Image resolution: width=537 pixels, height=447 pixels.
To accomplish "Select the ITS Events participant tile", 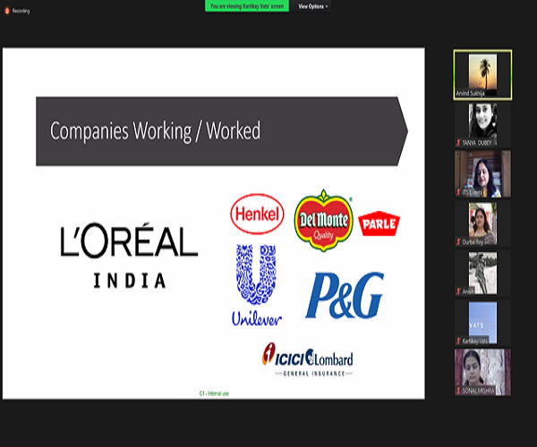I will coord(483,173).
